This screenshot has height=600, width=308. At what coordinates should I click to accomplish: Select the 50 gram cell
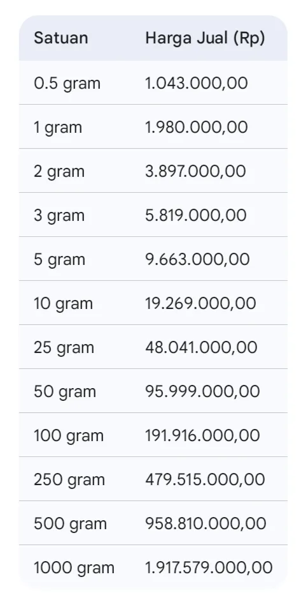[64, 392]
